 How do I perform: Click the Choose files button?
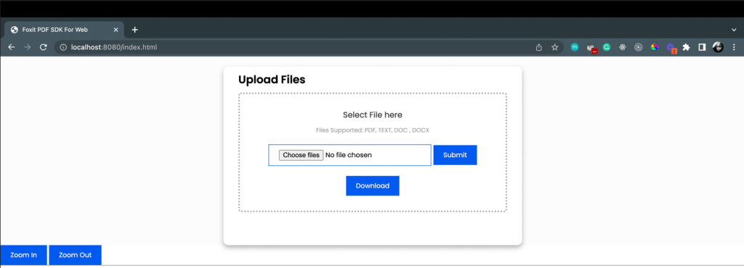tap(301, 155)
